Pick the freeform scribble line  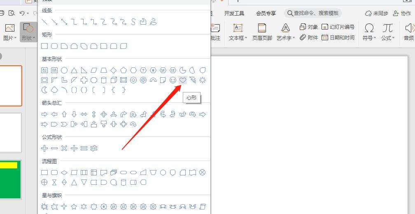tap(153, 22)
